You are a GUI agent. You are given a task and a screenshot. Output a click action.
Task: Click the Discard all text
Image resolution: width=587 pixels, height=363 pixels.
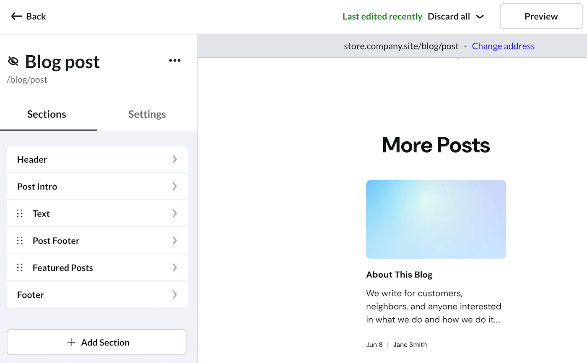[x=449, y=16]
